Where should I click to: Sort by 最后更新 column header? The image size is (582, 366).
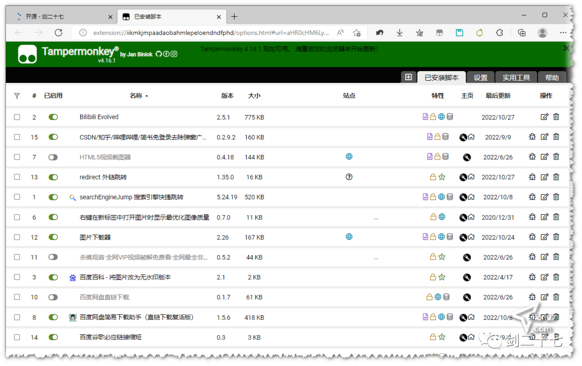498,96
